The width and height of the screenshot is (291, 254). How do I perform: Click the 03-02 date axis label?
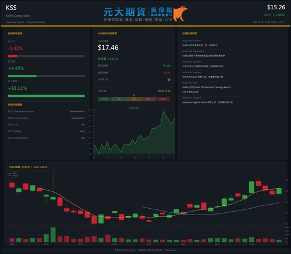(12, 244)
